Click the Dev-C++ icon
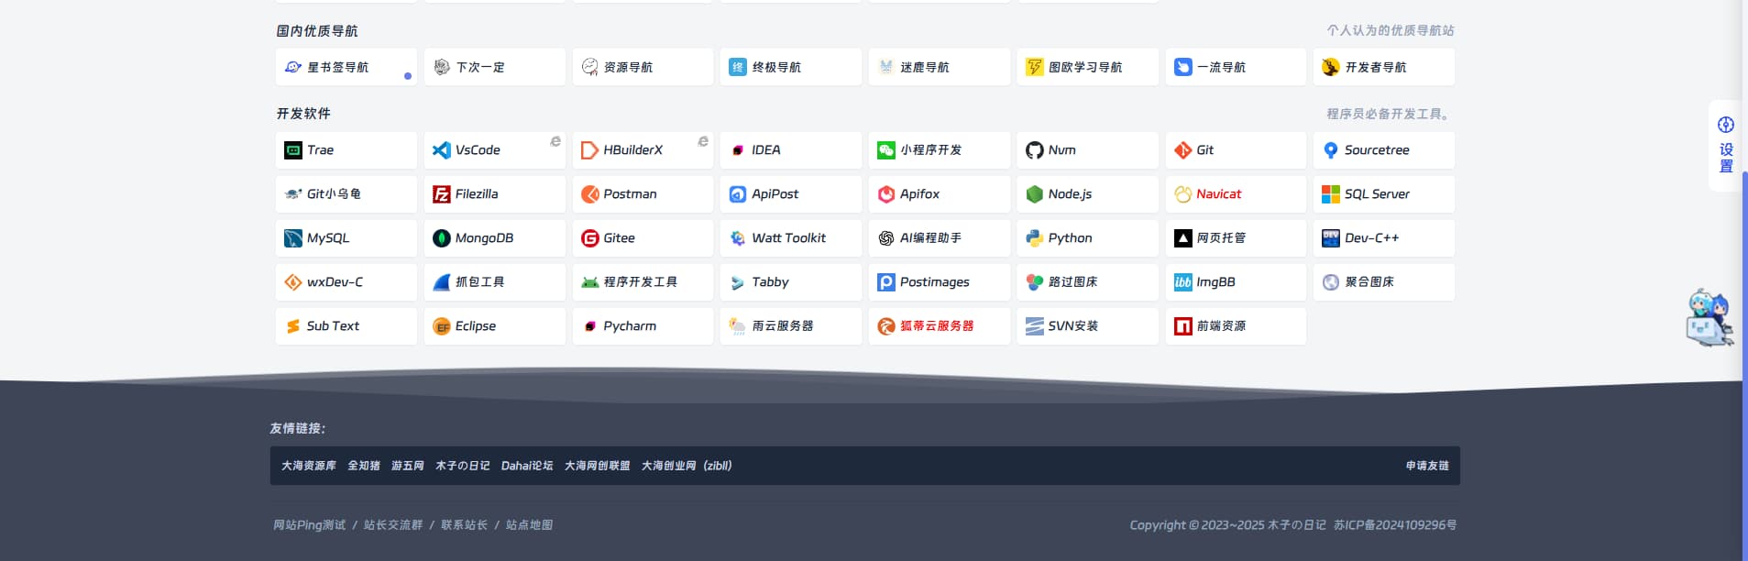This screenshot has height=561, width=1748. click(x=1331, y=238)
